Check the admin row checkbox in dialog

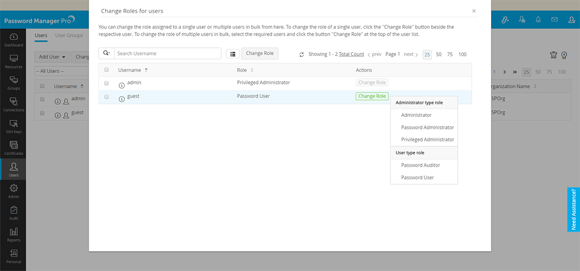(x=106, y=83)
